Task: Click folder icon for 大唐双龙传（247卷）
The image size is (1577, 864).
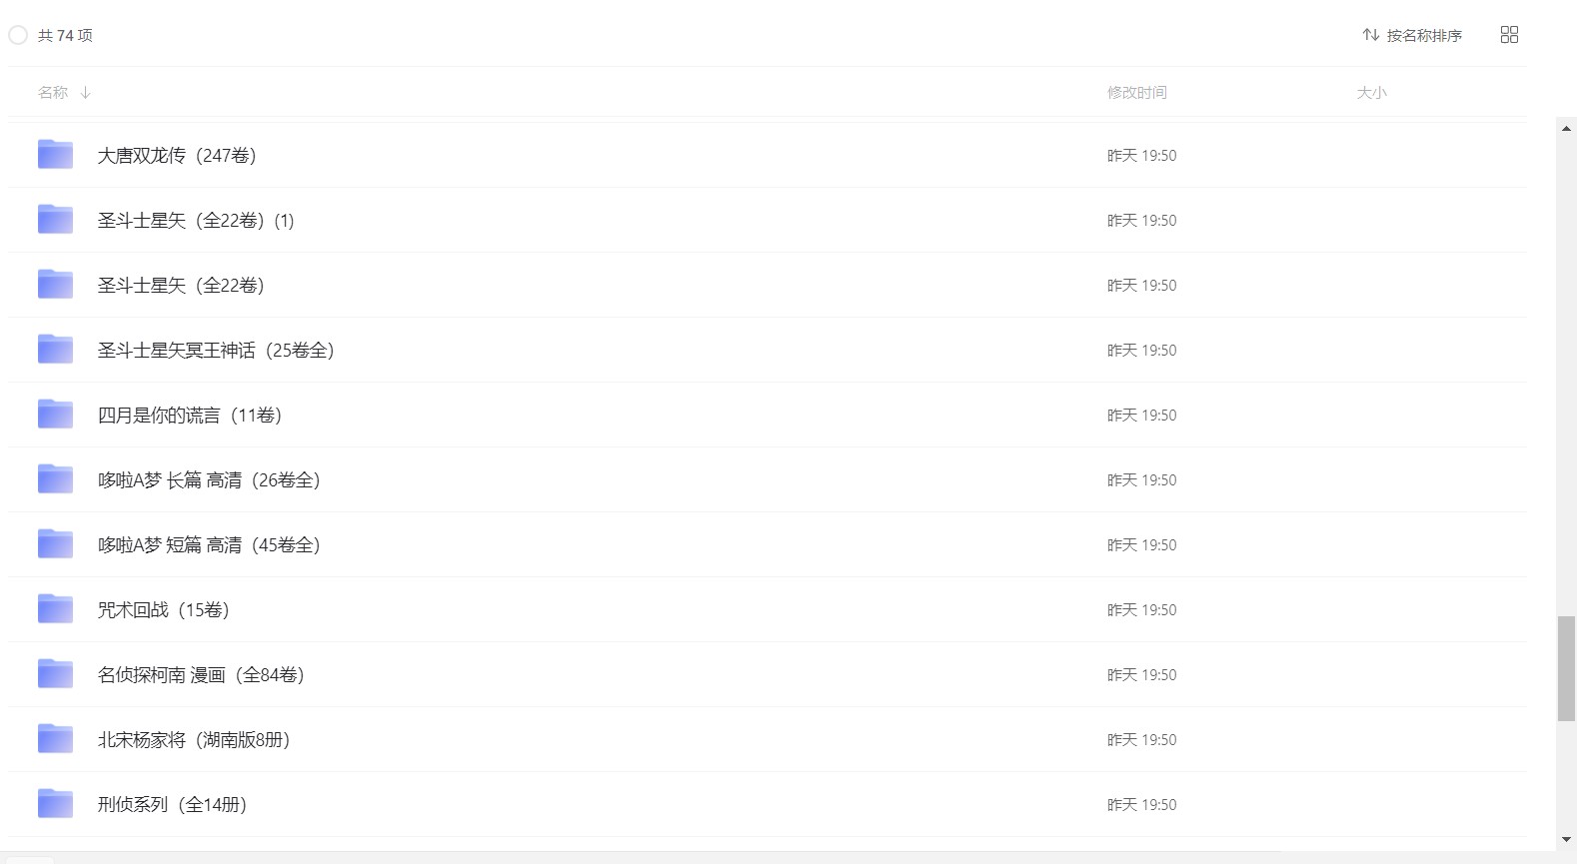Action: (x=55, y=155)
